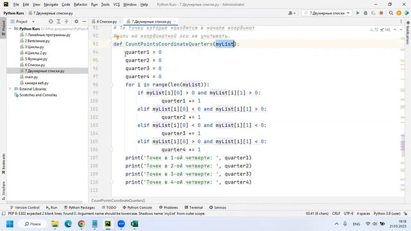Click the Select Opened File target icon

pos(51,21)
